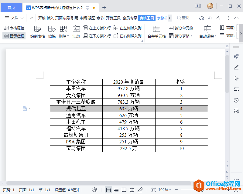Open the delete (删除) dropdown
The width and height of the screenshot is (243, 194).
coord(63,32)
